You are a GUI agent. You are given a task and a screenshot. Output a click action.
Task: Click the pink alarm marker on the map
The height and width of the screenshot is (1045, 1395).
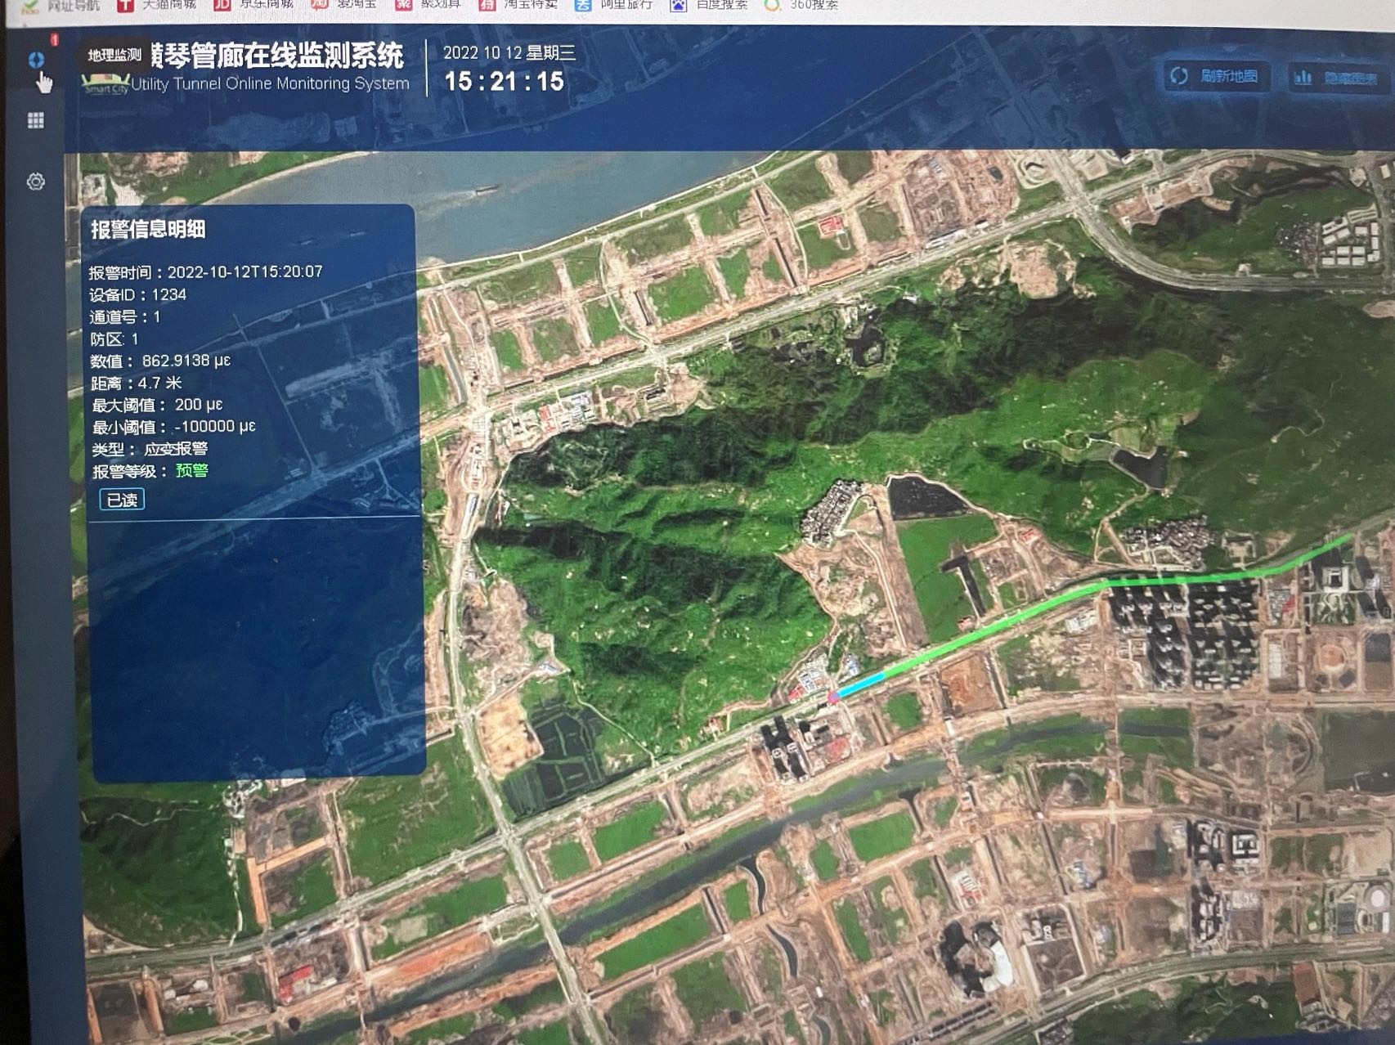833,697
